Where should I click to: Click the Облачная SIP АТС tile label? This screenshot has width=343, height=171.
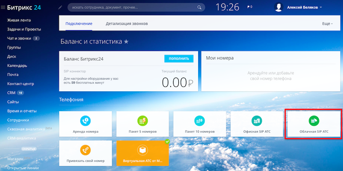click(x=314, y=131)
